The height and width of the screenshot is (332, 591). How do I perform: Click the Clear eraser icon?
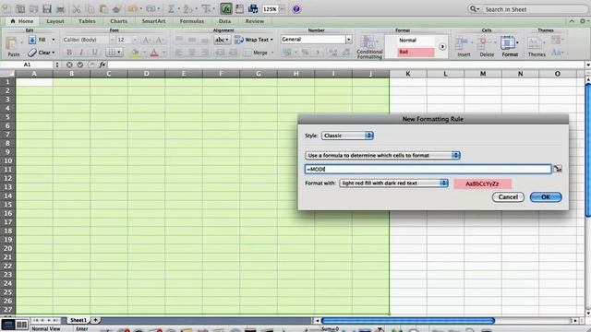pos(32,53)
